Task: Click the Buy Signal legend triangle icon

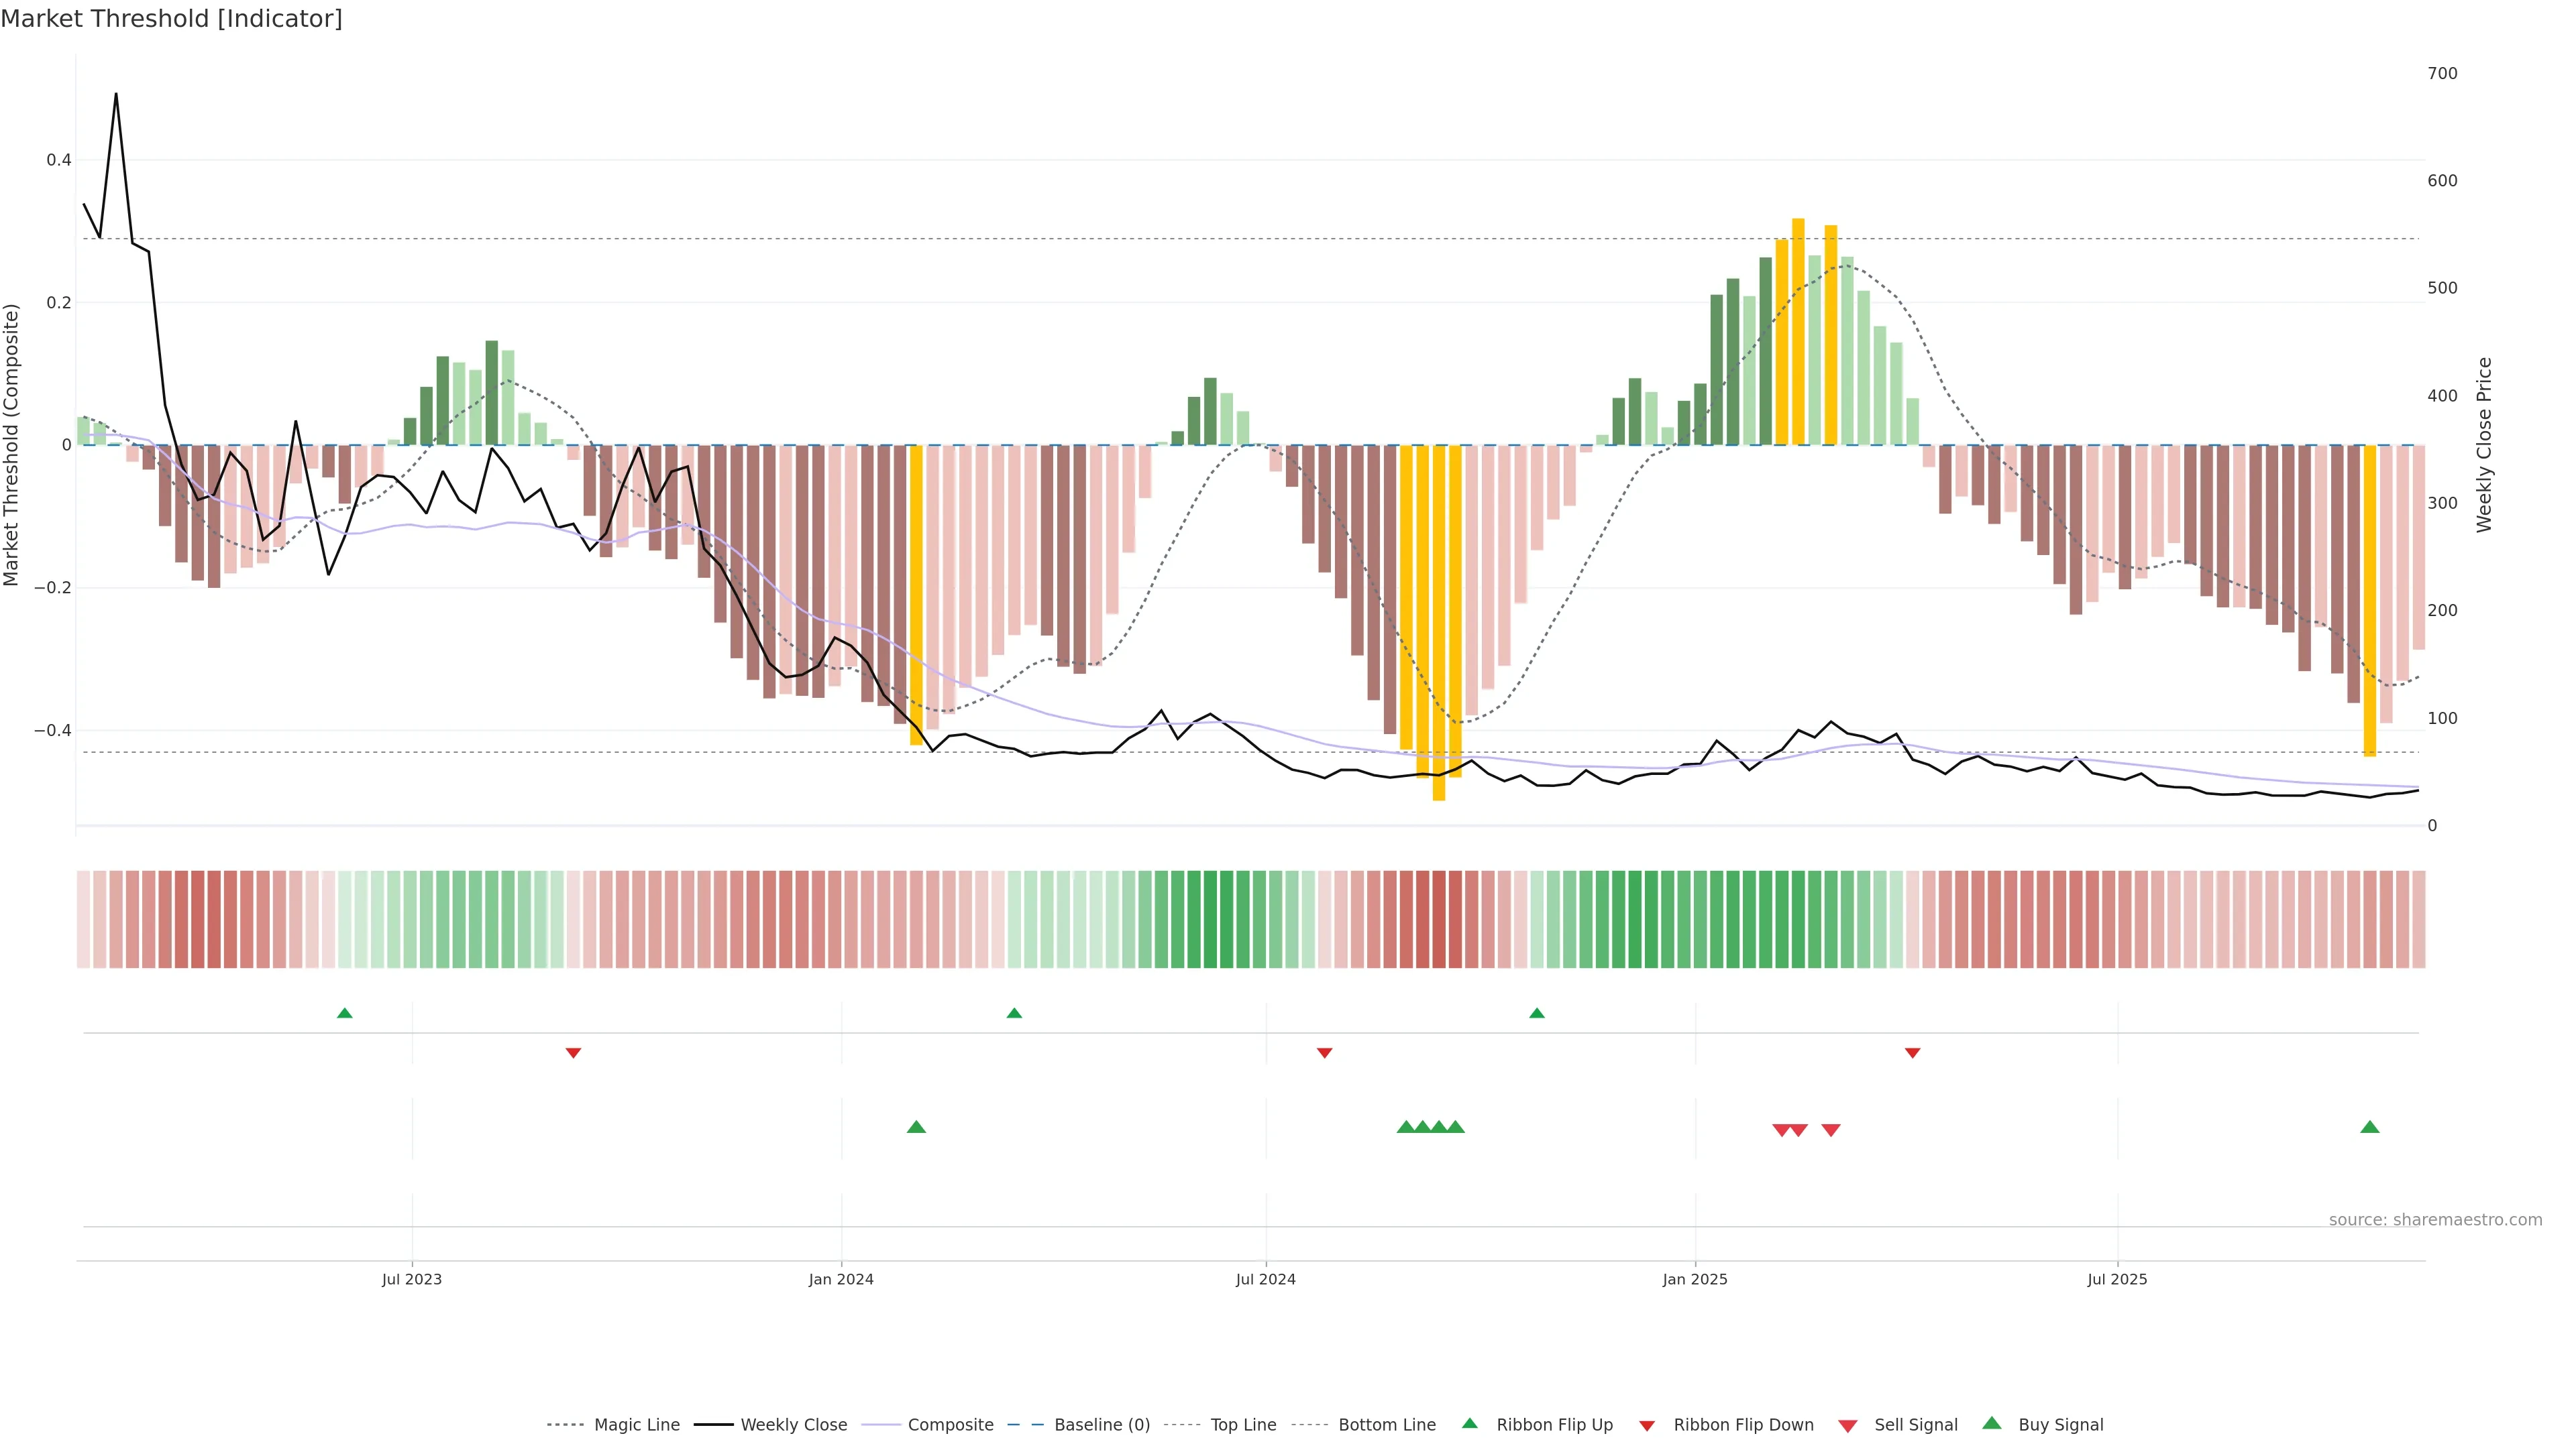Action: [1991, 1423]
